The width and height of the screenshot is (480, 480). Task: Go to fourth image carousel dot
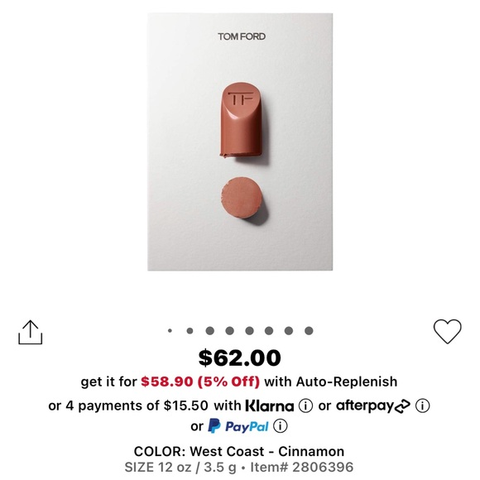pyautogui.click(x=229, y=330)
